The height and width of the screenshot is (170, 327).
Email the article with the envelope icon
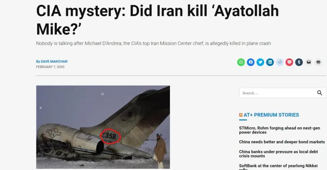(309, 62)
